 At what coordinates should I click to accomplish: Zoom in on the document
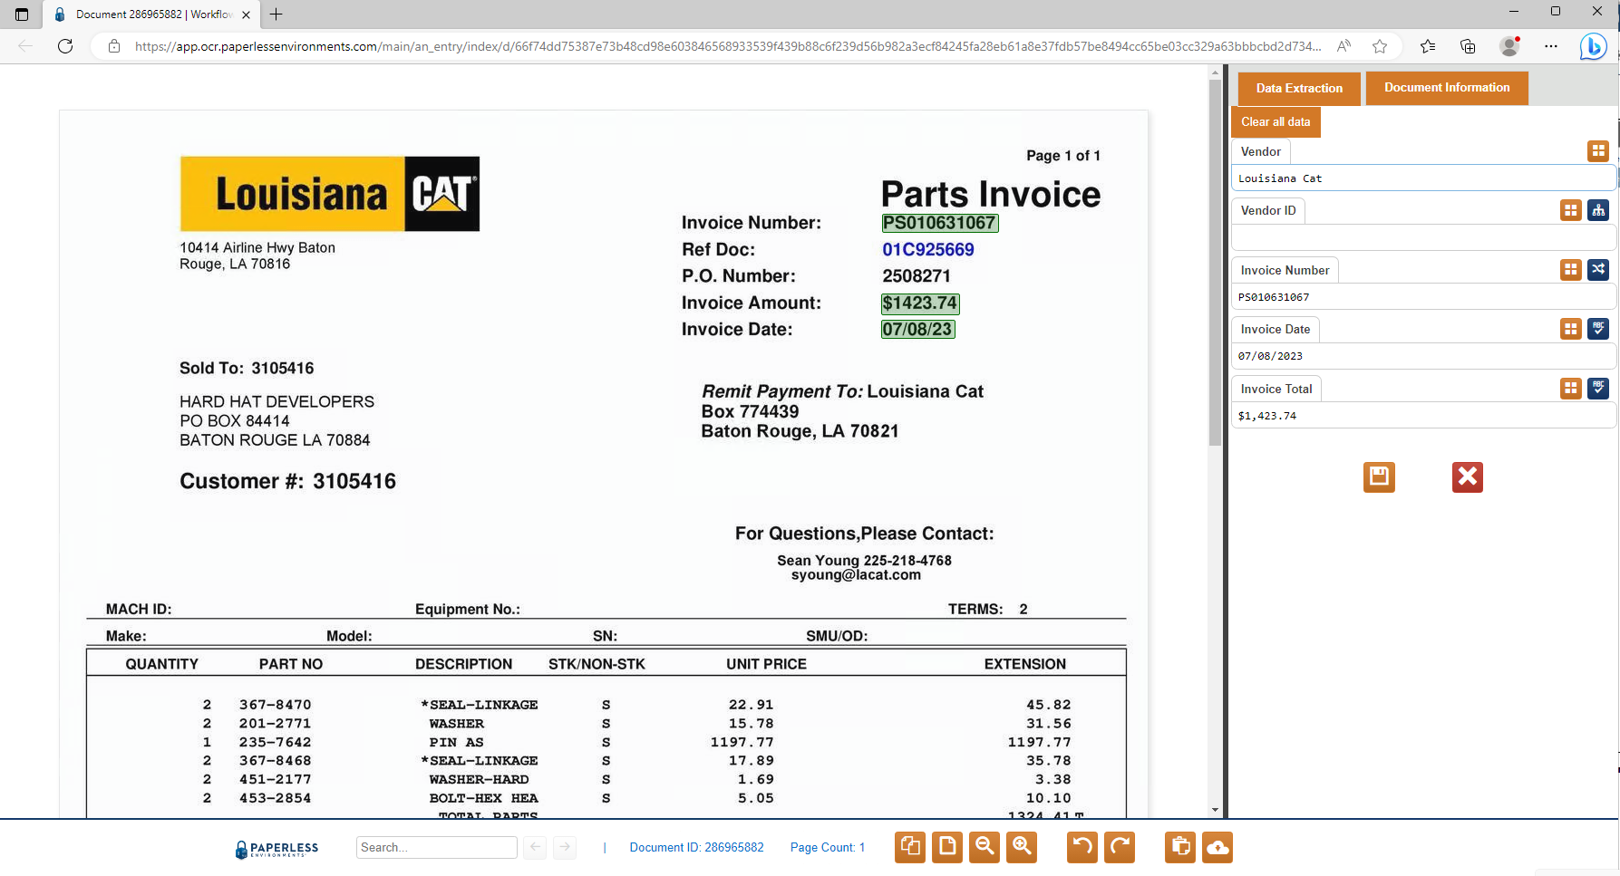[1022, 847]
